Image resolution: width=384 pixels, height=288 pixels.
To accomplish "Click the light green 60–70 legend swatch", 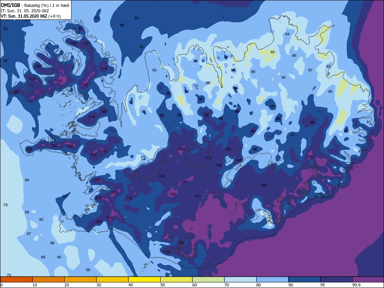I will tap(209, 280).
